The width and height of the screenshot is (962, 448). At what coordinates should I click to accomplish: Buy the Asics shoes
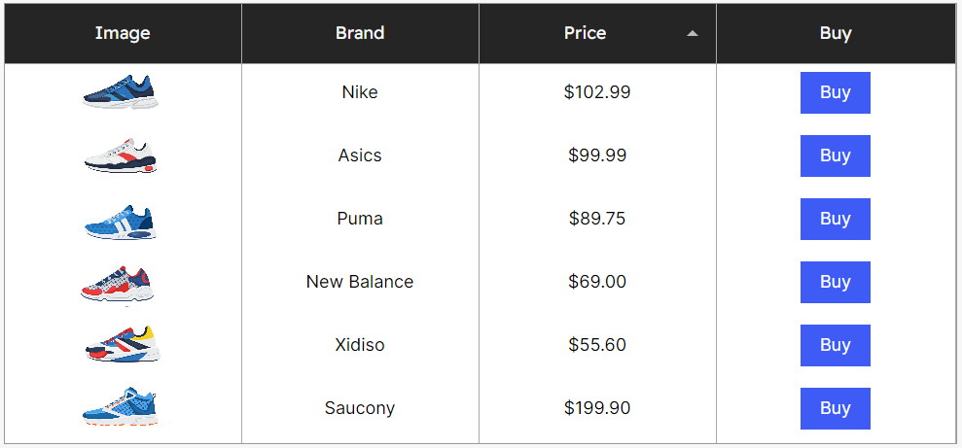[835, 155]
